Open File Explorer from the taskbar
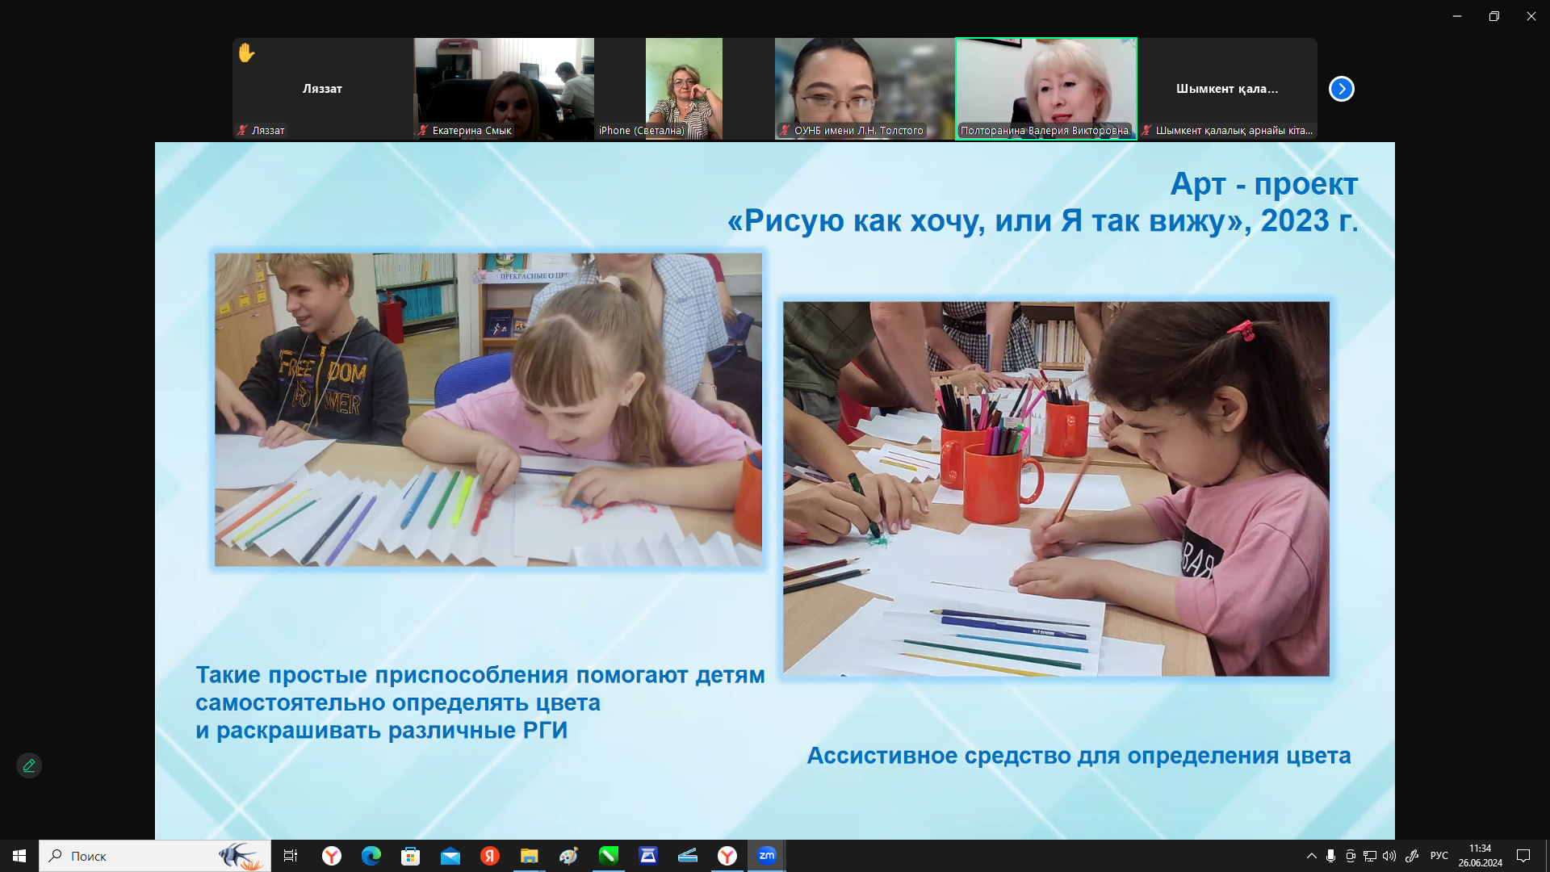Viewport: 1550px width, 872px height. [x=530, y=856]
